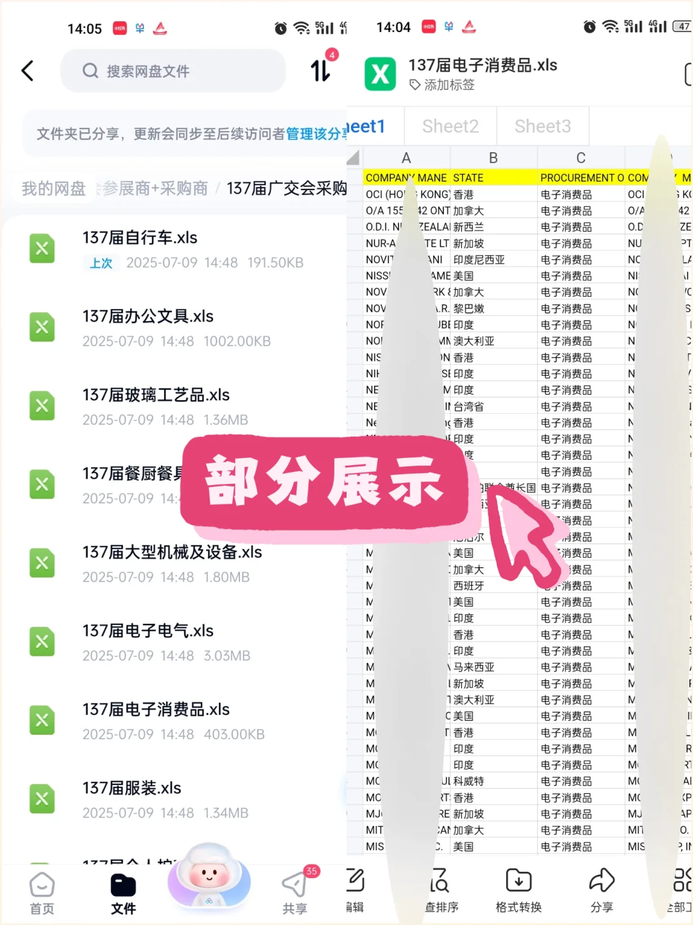
Task: Tap the back arrow at top left
Action: pyautogui.click(x=27, y=71)
